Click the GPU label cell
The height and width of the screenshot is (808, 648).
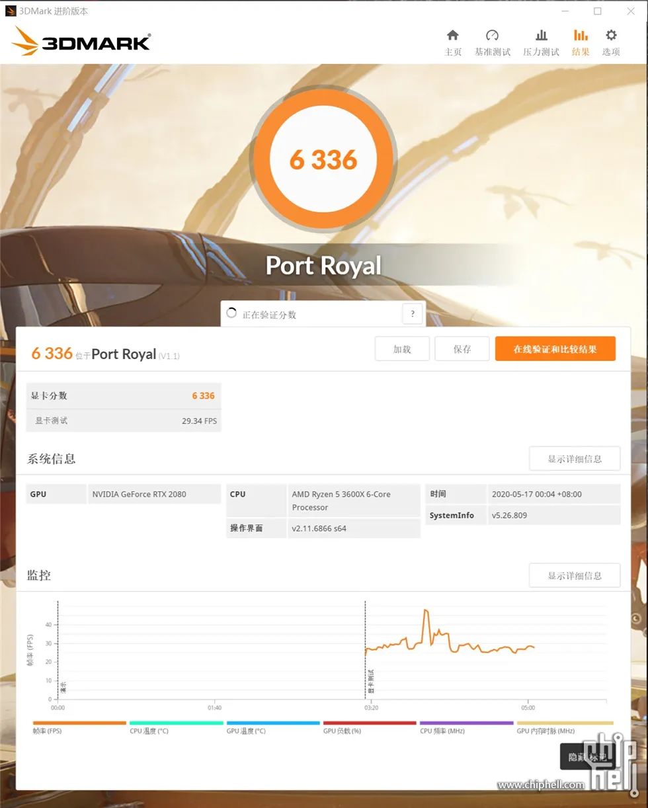pyautogui.click(x=56, y=494)
